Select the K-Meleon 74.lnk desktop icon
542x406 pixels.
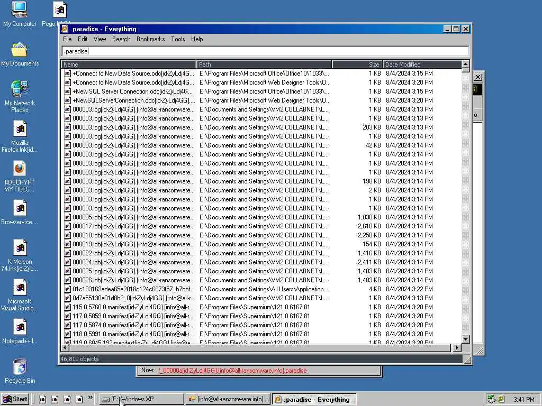click(20, 255)
